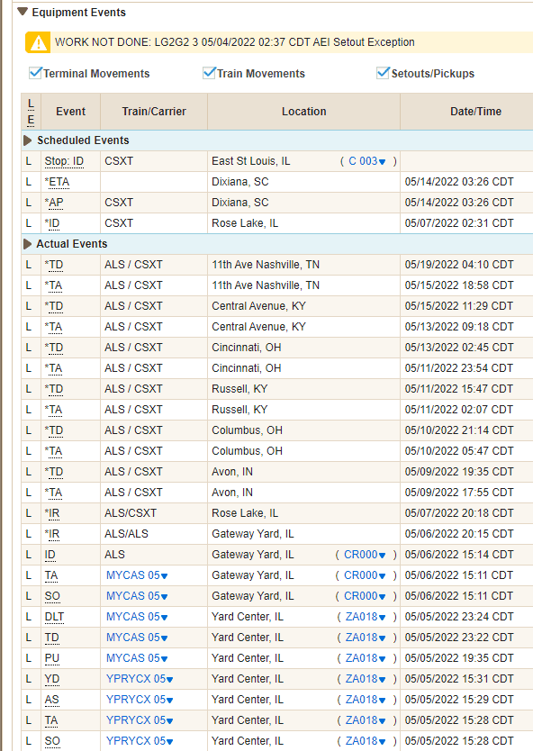Open MYCAS 05 train link in the Gateway Yard TA row
The image size is (533, 751).
(x=137, y=575)
